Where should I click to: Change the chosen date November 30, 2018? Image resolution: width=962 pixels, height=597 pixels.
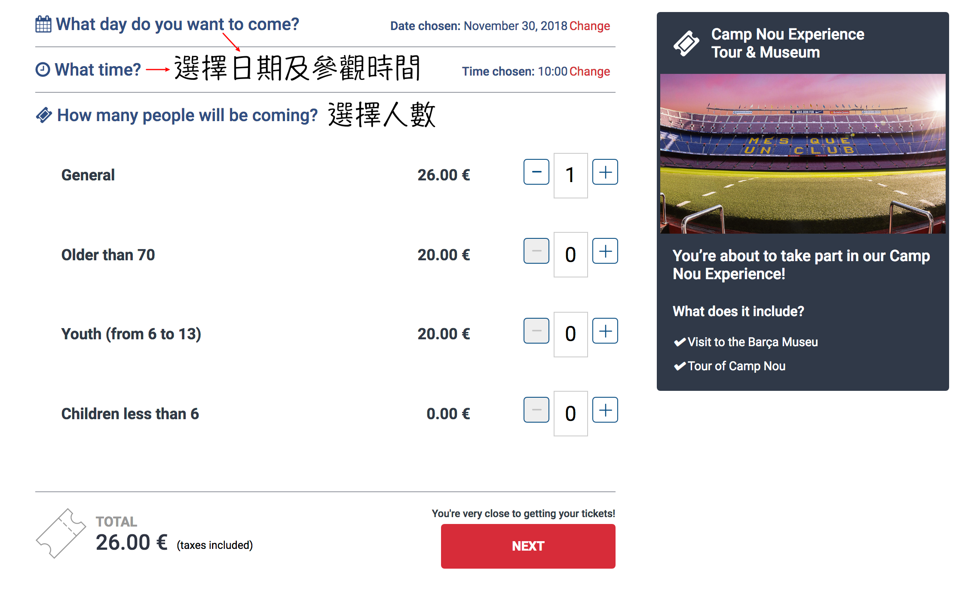tap(589, 26)
